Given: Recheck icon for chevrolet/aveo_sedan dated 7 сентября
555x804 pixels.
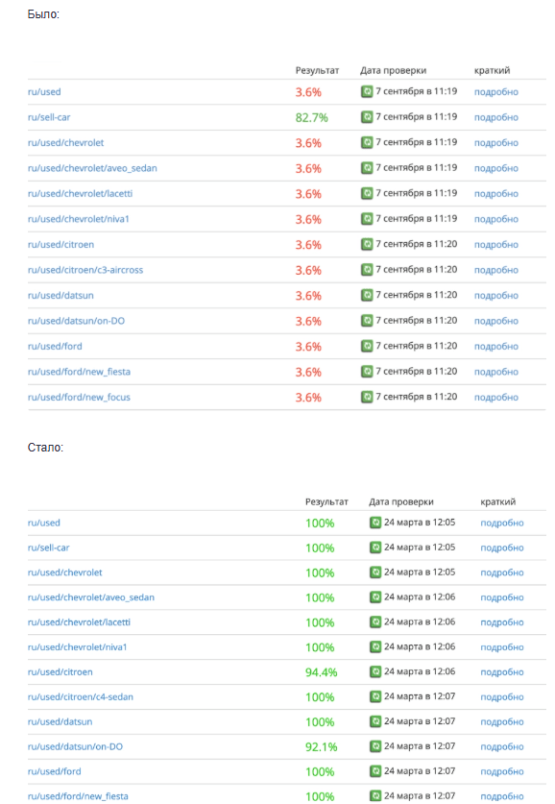Looking at the screenshot, I should click(367, 168).
